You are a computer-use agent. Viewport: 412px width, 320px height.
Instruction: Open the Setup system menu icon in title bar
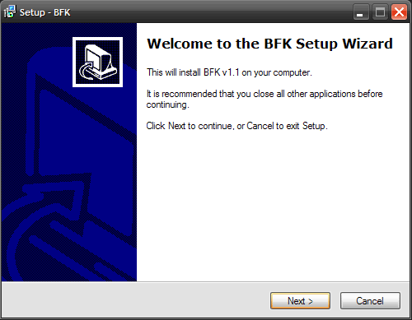(10, 12)
